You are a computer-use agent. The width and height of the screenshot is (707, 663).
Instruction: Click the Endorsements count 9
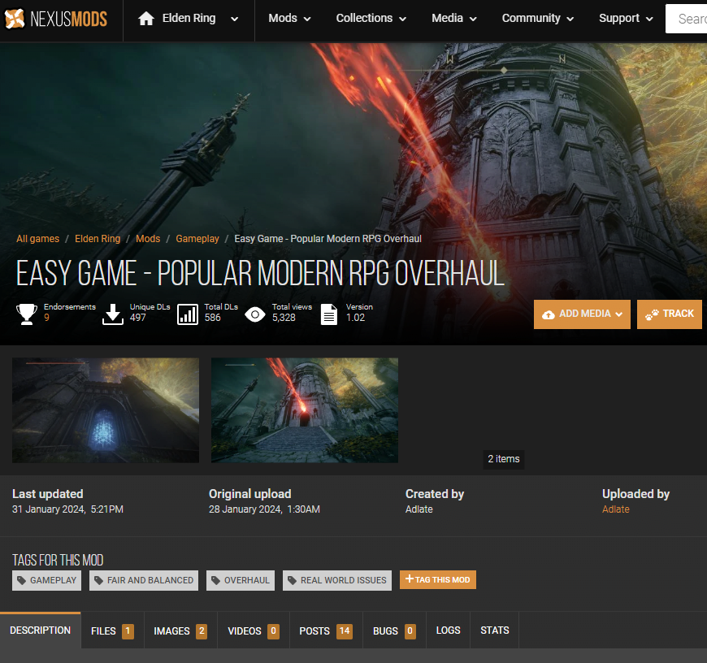[46, 318]
